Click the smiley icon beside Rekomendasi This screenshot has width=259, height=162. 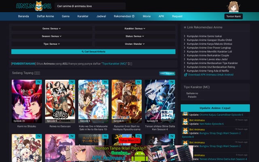coord(133,16)
